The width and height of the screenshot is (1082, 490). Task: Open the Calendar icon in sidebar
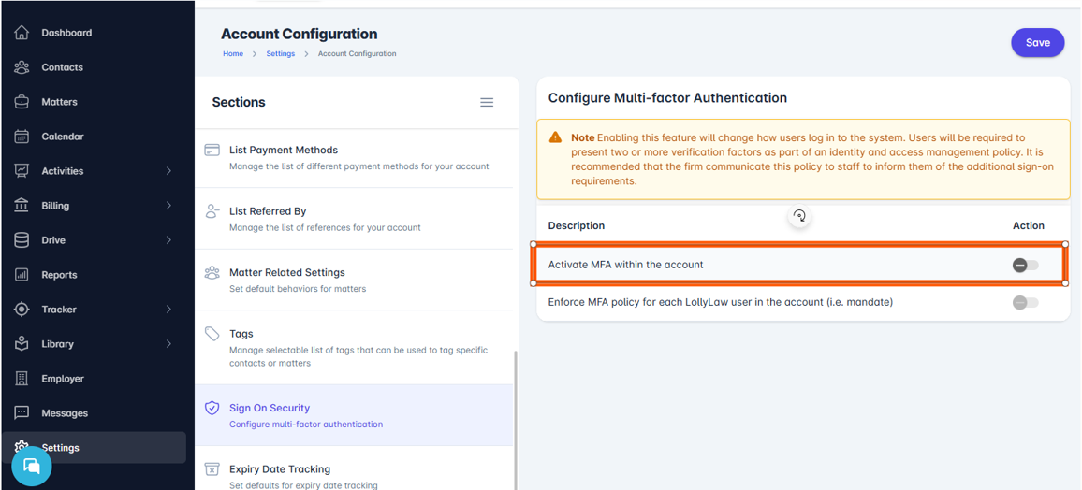[x=22, y=137]
